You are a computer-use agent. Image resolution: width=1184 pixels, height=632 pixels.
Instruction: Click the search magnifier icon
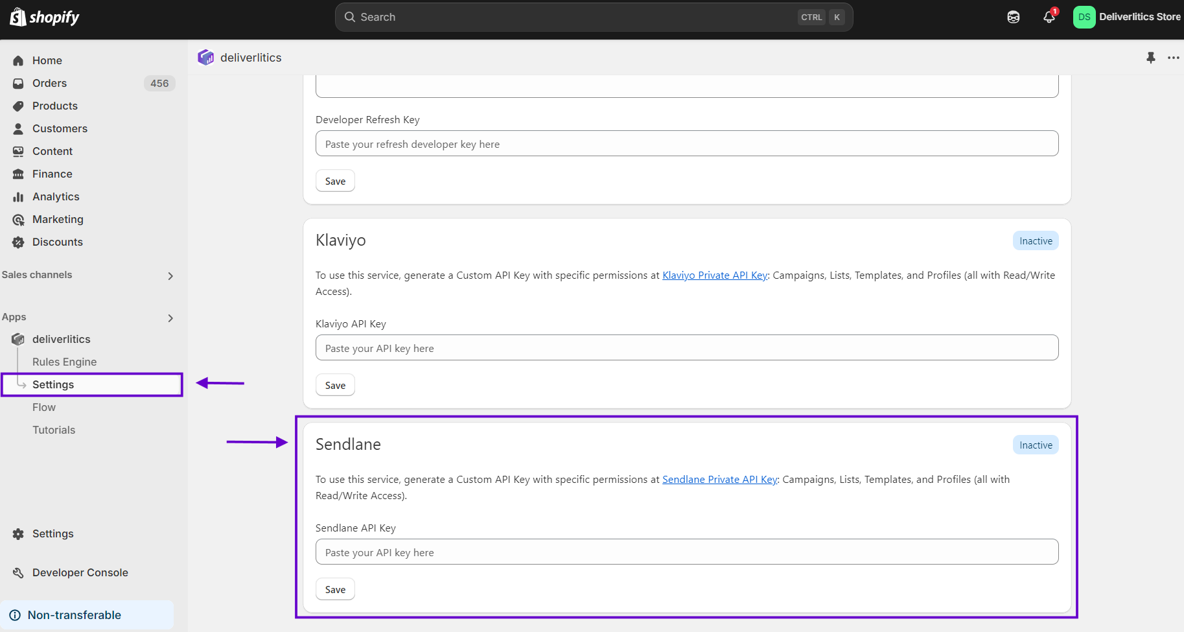tap(350, 18)
